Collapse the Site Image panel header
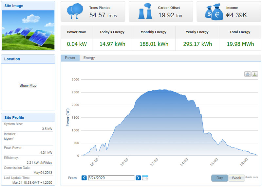Image resolution: width=262 pixels, height=187 pixels. (x=28, y=6)
